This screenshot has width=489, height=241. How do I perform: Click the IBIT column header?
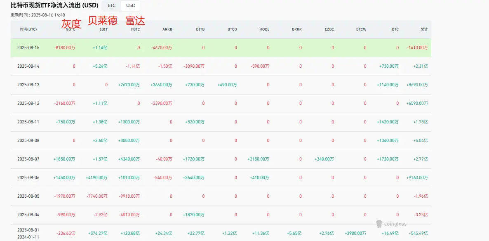point(104,29)
